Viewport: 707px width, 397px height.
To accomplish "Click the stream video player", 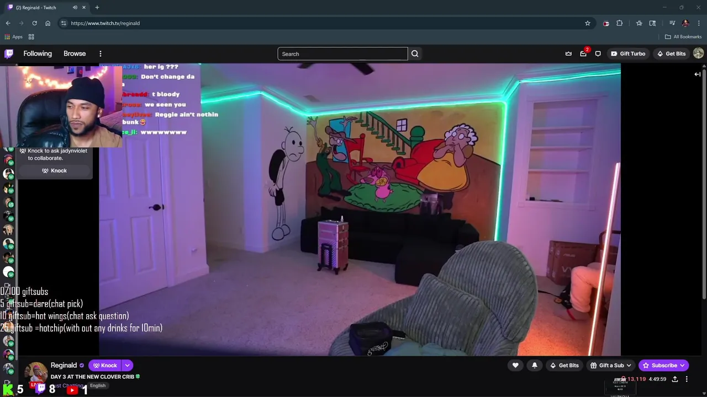I will [x=360, y=210].
